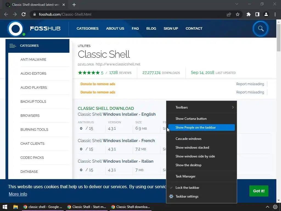The width and height of the screenshot is (281, 211).
Task: Open the CONTACT page link
Action: pyautogui.click(x=194, y=28)
